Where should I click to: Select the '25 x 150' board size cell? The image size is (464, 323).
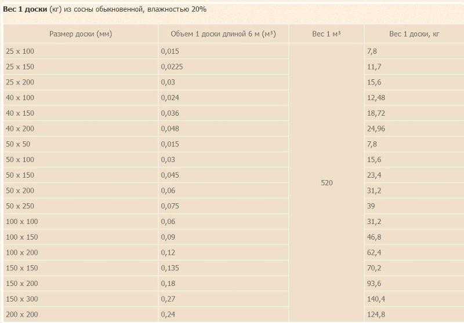coord(81,67)
